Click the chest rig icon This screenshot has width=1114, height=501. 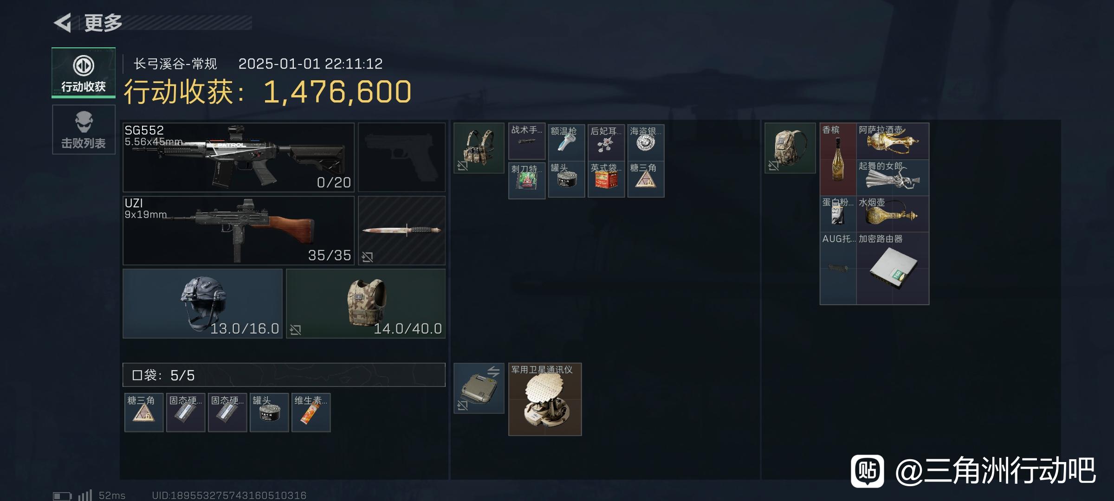(x=479, y=148)
